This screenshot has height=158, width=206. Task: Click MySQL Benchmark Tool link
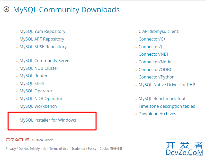(162, 99)
